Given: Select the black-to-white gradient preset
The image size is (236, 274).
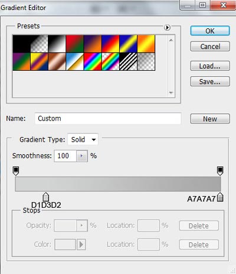Looking at the screenshot, I should (x=57, y=44).
